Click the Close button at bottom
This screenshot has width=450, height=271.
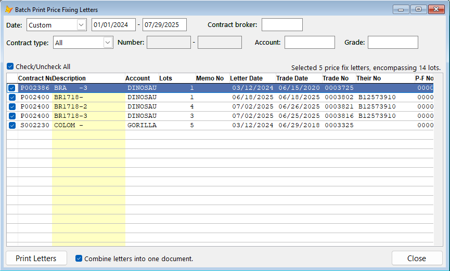coord(417,259)
